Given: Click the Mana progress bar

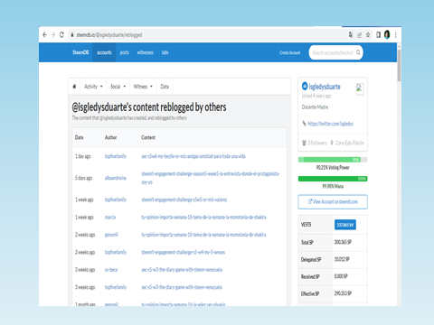Looking at the screenshot, I should [333, 179].
